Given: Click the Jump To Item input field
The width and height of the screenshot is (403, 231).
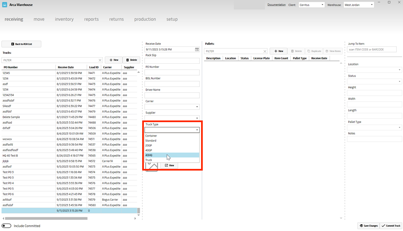Looking at the screenshot, I should coord(372,50).
